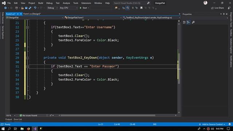This screenshot has height=131, width=233.
Task: Uncomment selected lines icon
Action: click(137, 8)
